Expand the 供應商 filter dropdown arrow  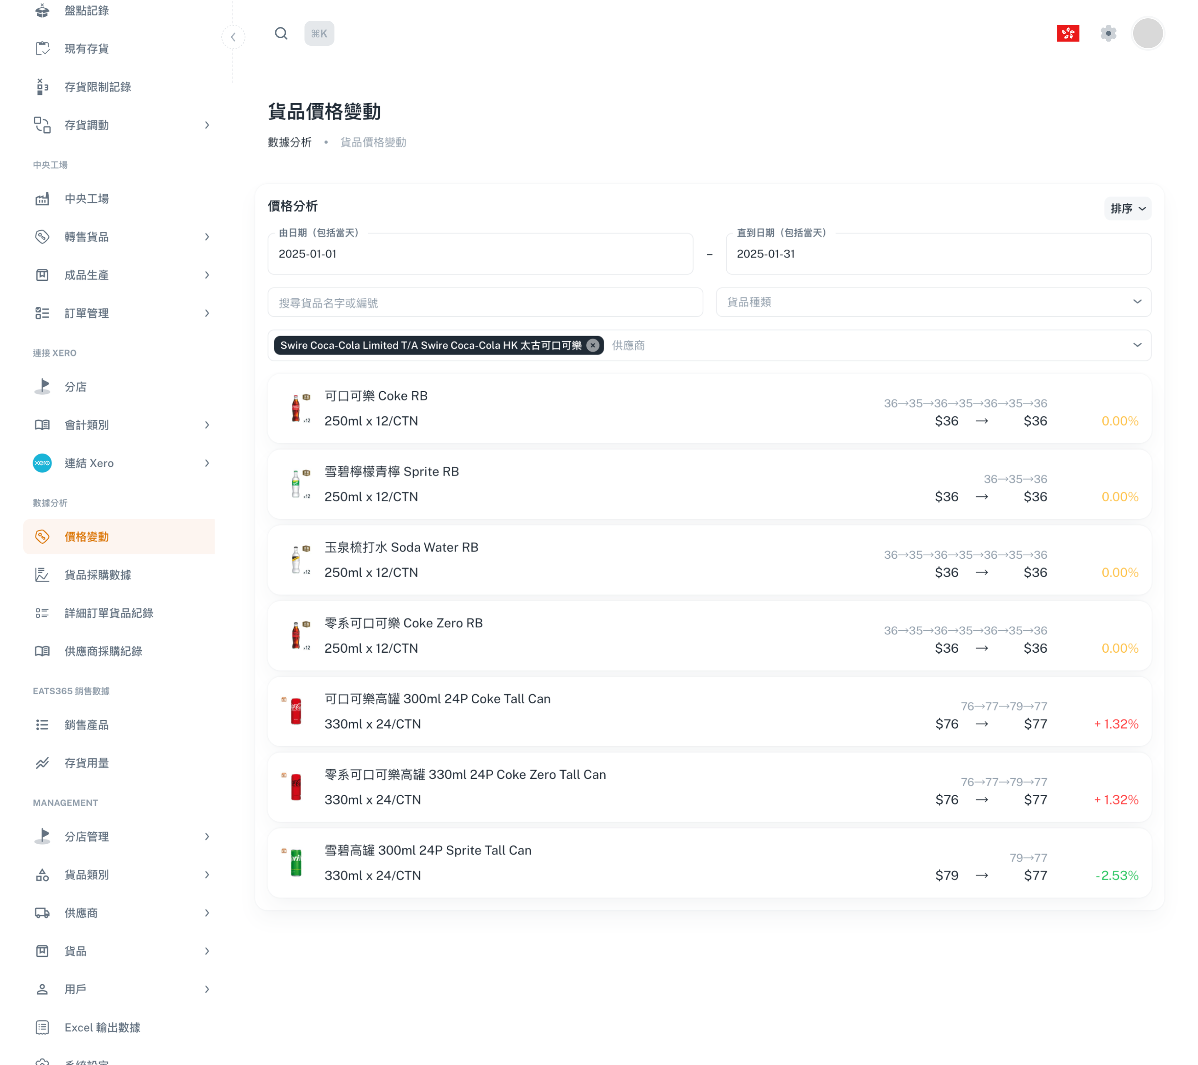1137,345
